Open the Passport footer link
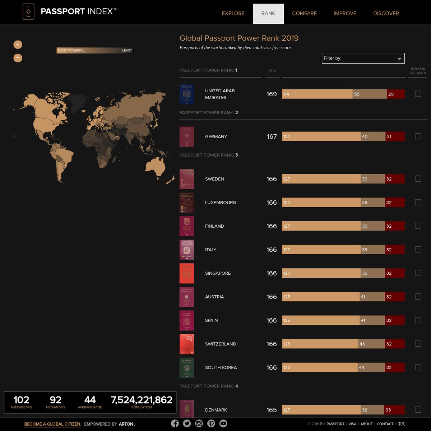431x431 pixels. coord(335,424)
